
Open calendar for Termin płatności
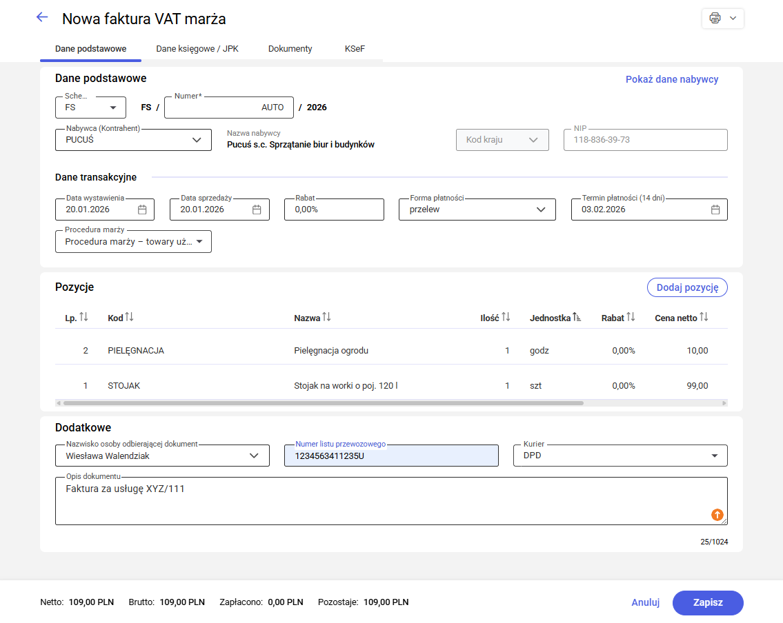pos(715,210)
